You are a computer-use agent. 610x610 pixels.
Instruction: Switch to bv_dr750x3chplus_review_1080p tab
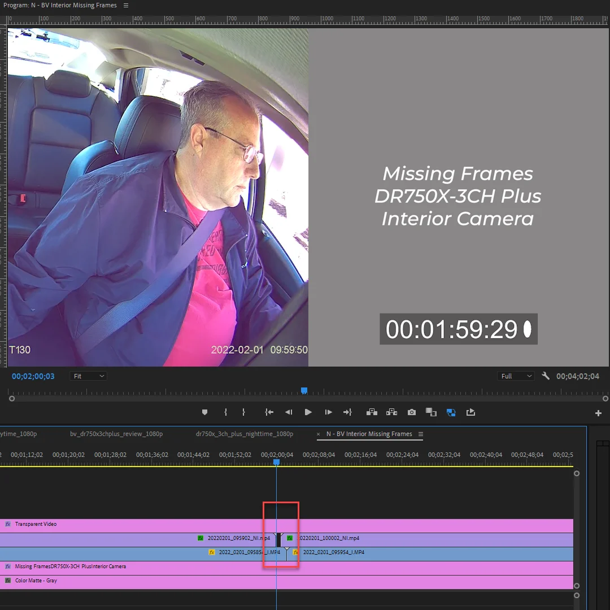pyautogui.click(x=116, y=434)
